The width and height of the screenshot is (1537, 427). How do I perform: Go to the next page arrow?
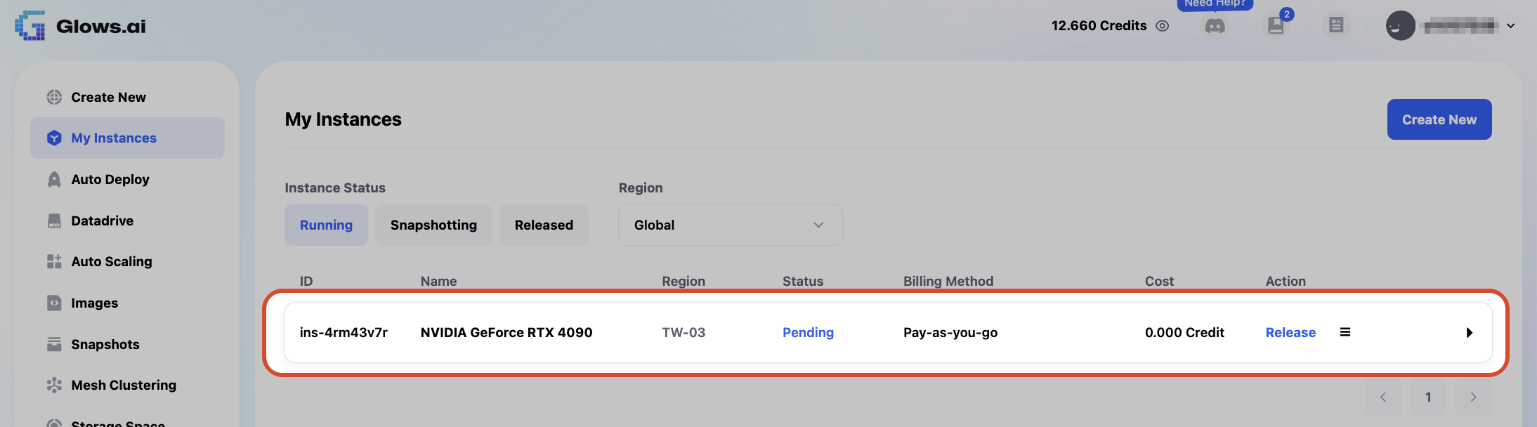pyautogui.click(x=1473, y=397)
